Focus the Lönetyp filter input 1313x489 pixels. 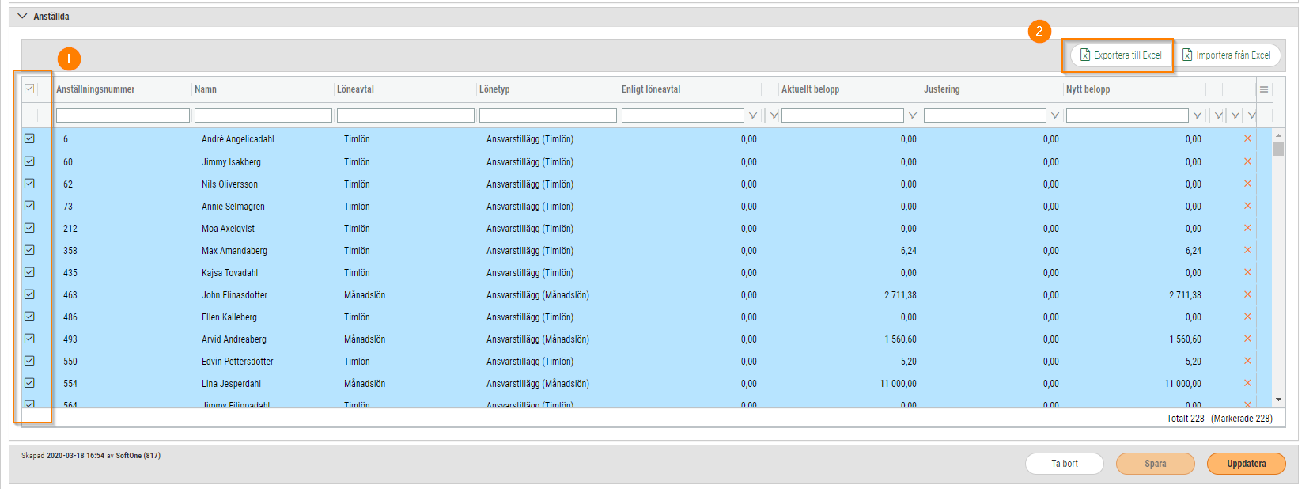pyautogui.click(x=548, y=116)
